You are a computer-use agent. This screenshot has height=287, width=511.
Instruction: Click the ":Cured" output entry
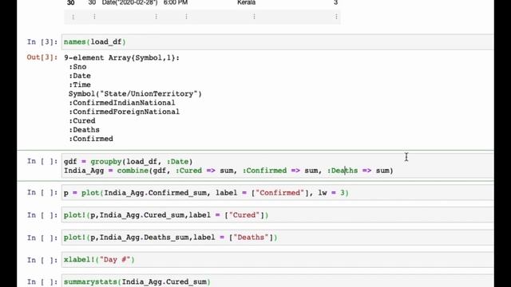coord(81,120)
